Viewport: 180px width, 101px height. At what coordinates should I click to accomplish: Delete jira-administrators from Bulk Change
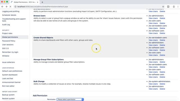tap(162, 89)
